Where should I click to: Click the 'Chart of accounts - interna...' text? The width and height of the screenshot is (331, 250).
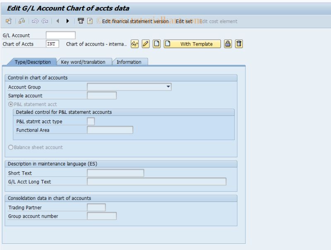coord(96,44)
